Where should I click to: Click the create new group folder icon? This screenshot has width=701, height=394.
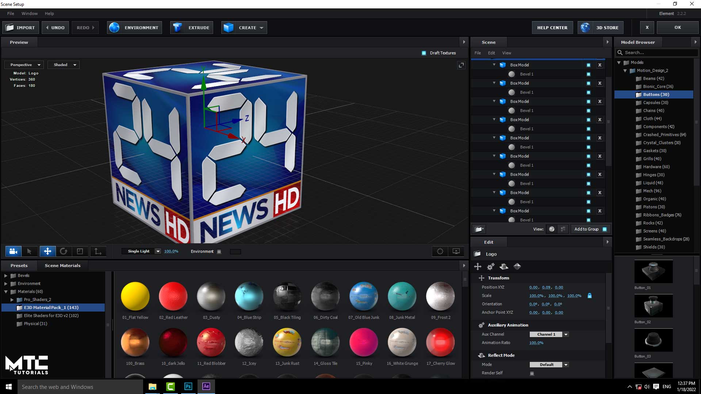click(479, 229)
